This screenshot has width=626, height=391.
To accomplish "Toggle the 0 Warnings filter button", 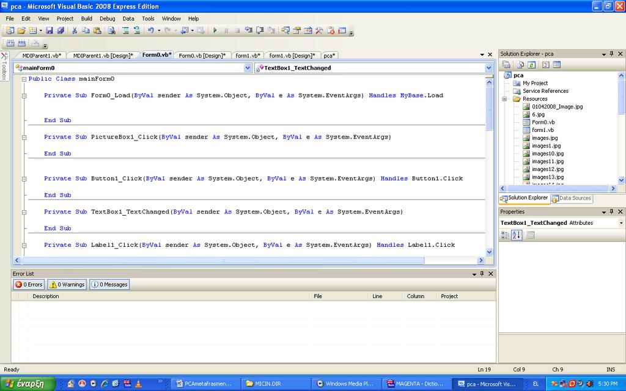I will tap(67, 285).
